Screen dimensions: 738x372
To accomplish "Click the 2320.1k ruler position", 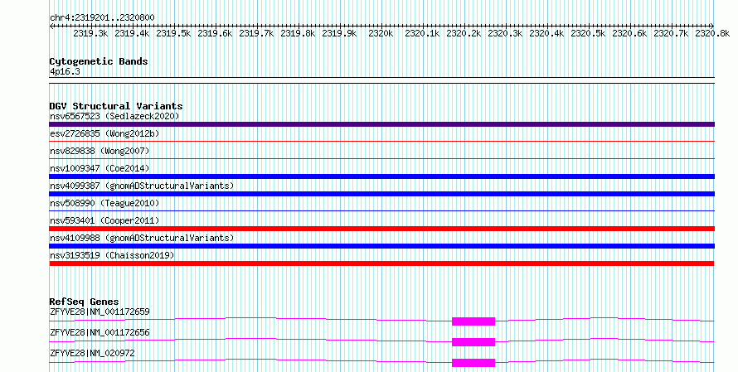I will (422, 33).
